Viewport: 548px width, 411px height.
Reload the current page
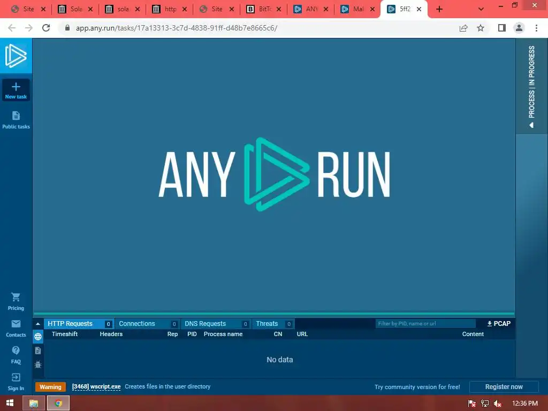coord(46,28)
